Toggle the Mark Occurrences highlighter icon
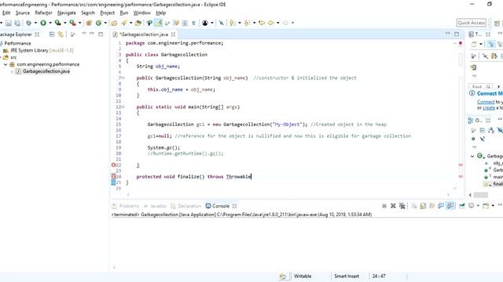 point(159,23)
